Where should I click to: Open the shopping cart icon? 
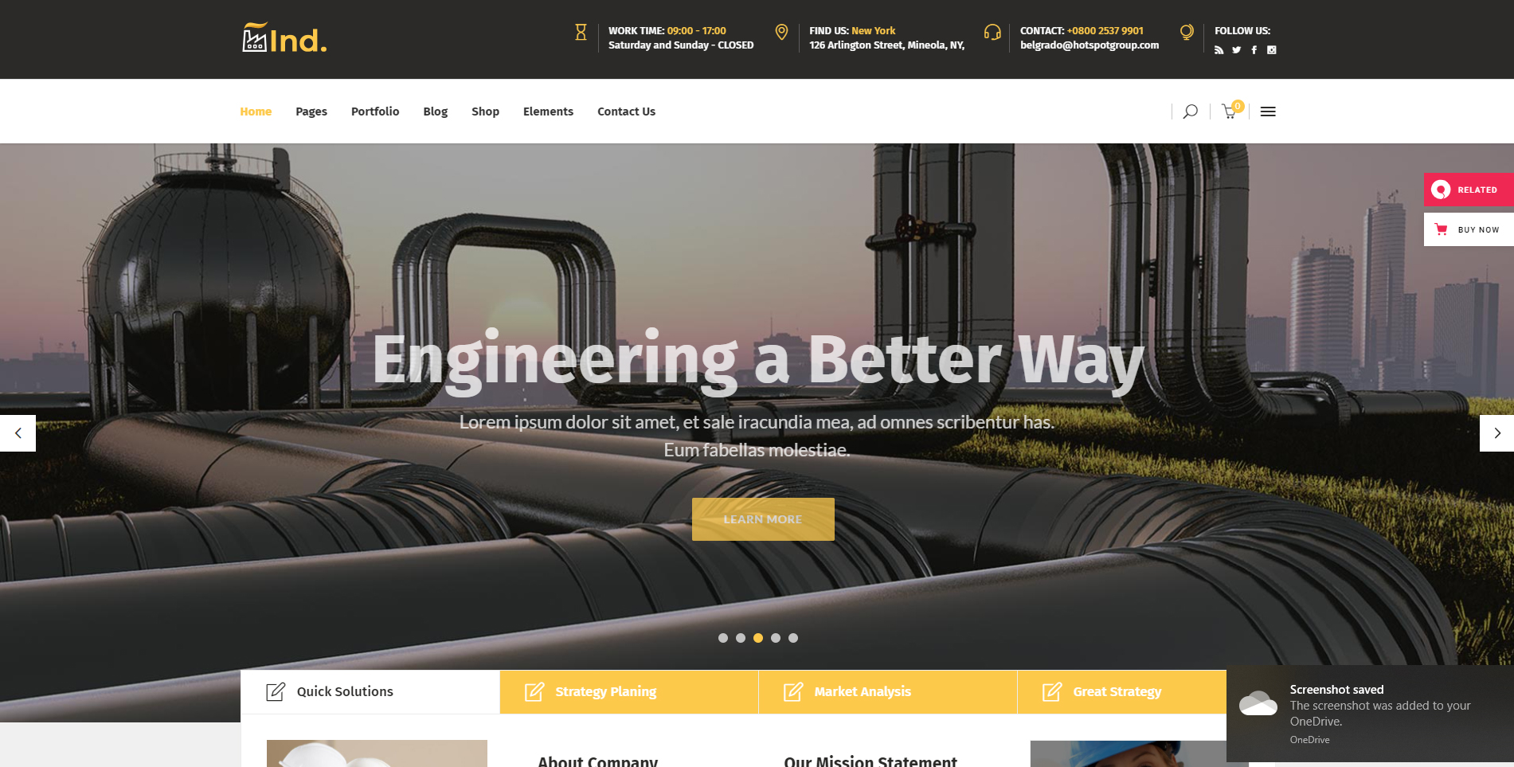pos(1230,111)
